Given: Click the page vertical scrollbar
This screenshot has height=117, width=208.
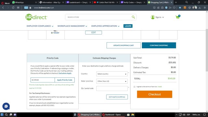Looking at the screenshot, I should point(207,50).
